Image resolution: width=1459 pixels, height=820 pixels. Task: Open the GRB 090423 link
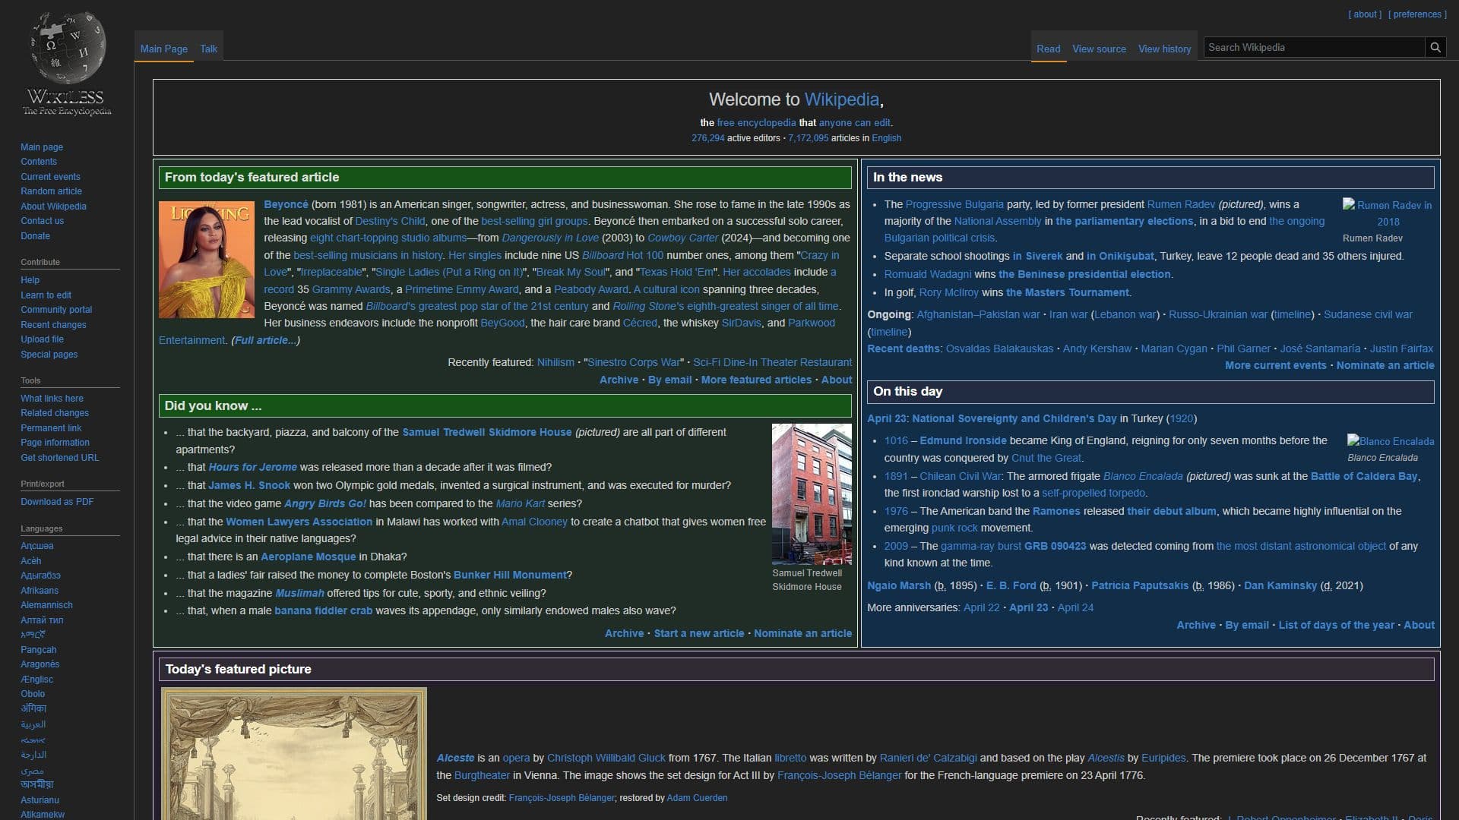pos(1055,546)
